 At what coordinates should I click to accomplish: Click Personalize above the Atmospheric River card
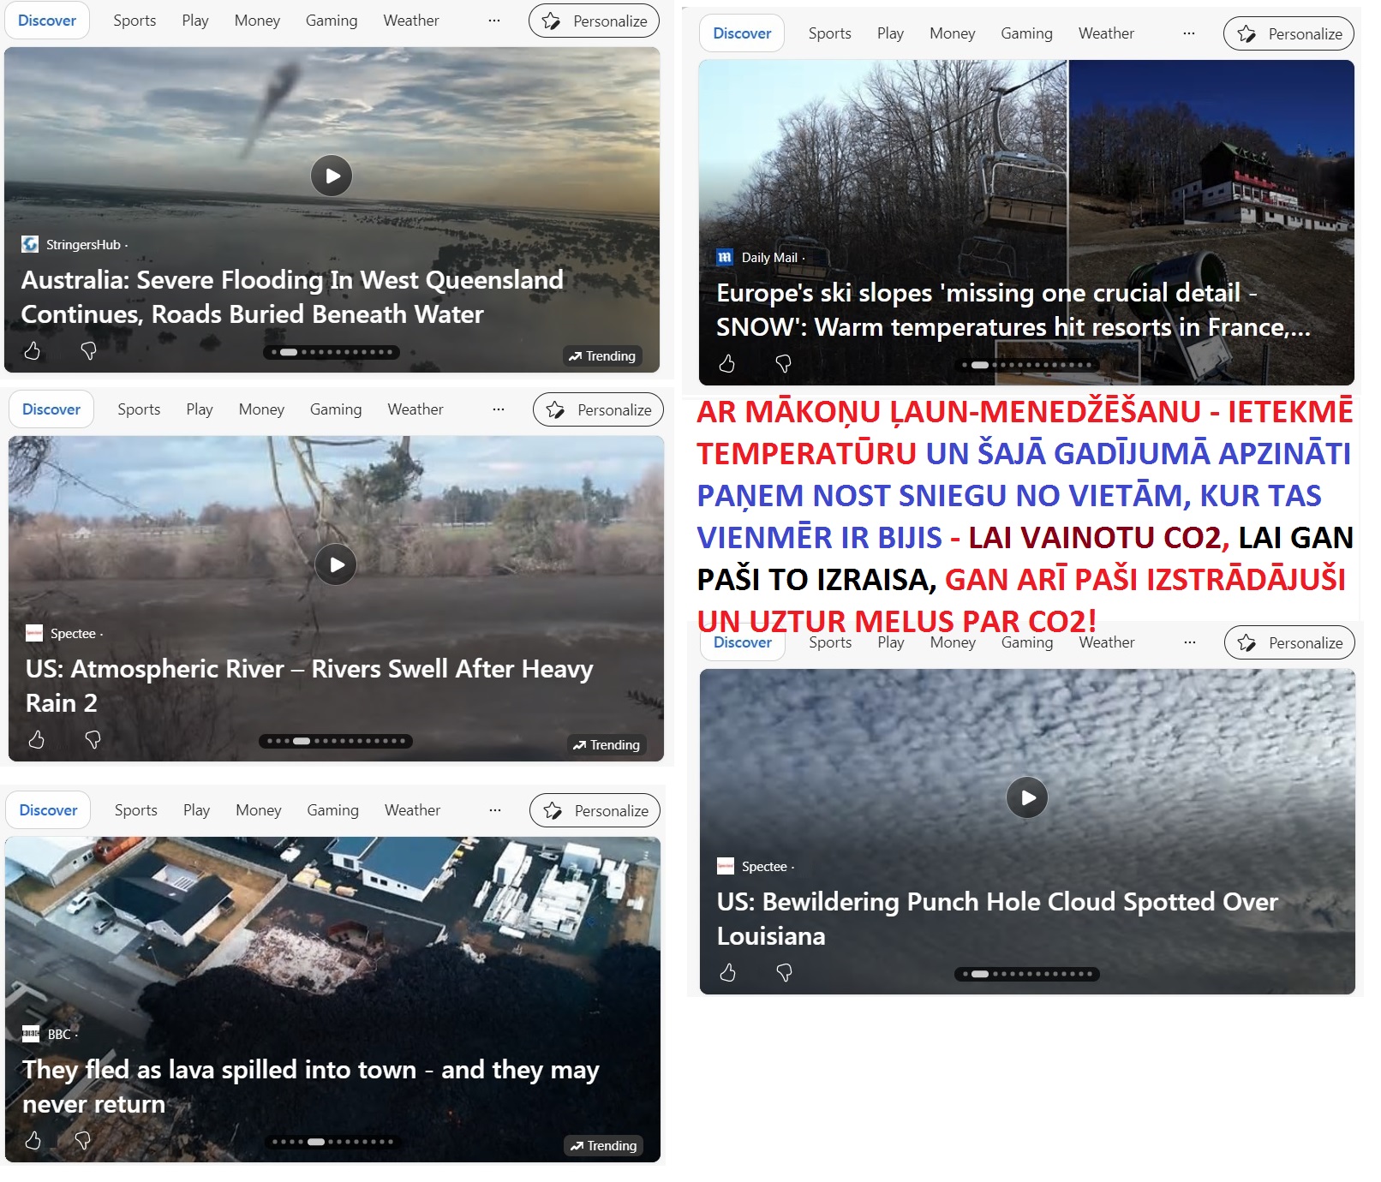click(x=598, y=409)
